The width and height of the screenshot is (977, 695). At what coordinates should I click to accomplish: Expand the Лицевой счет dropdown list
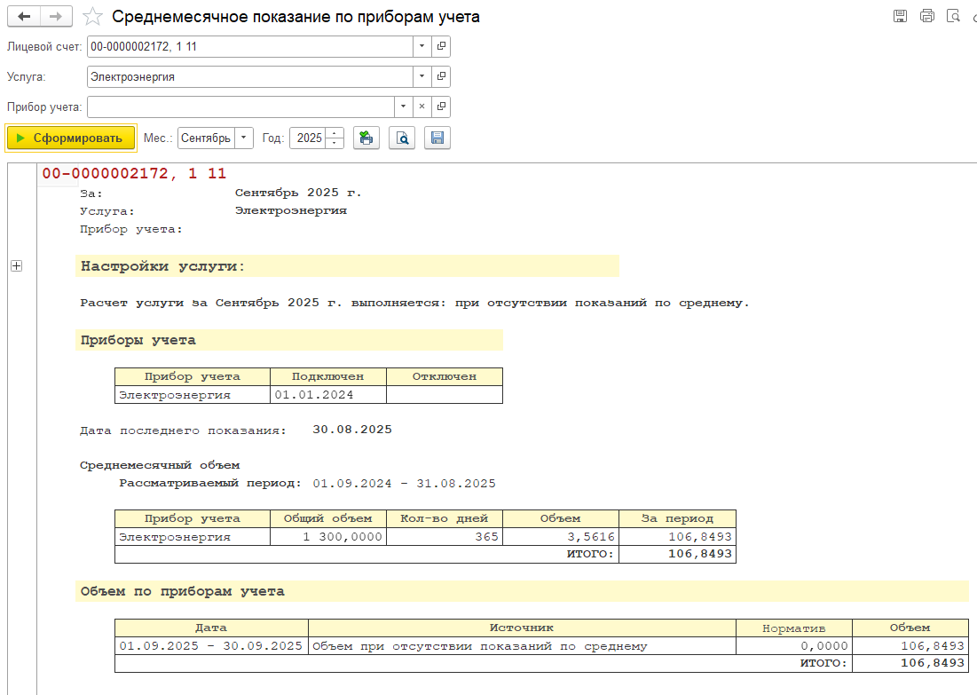422,46
